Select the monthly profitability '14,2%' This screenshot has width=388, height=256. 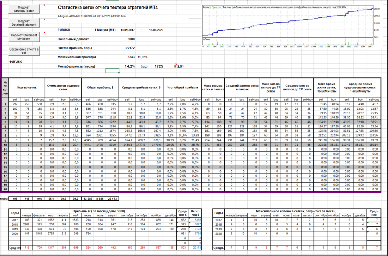tap(130, 66)
